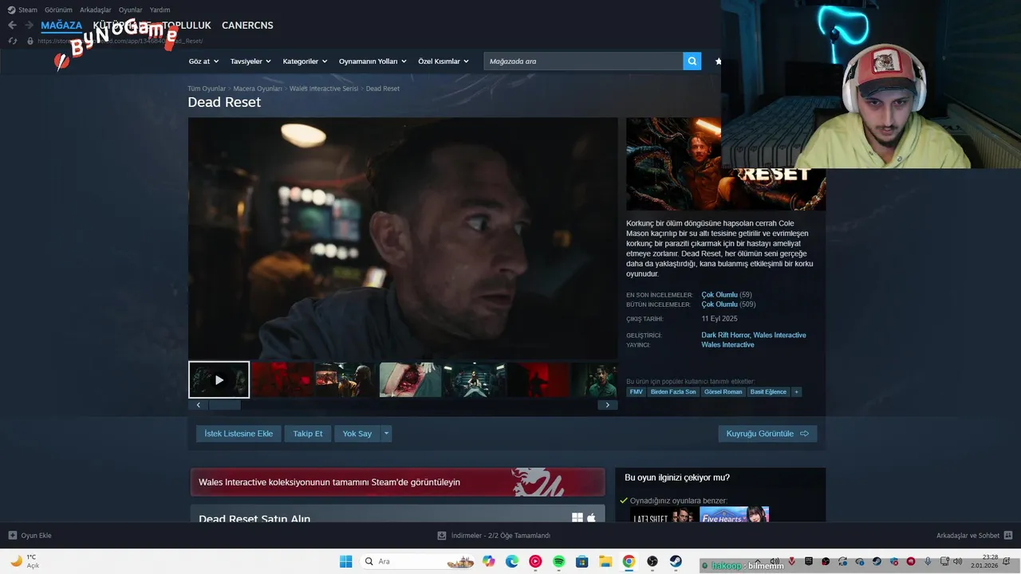The image size is (1021, 574).
Task: Click Kuyruğu Görüntüle button
Action: coord(767,434)
